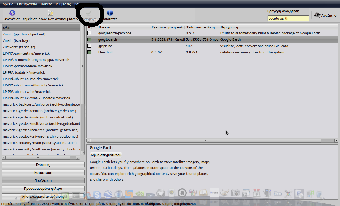340x206 pixels.
Task: Toggle the googleearth installed status box
Action: click(89, 39)
